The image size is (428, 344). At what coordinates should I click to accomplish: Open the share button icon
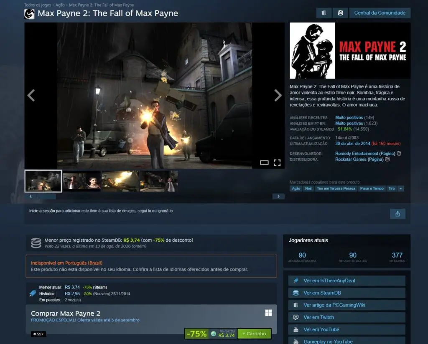click(397, 214)
